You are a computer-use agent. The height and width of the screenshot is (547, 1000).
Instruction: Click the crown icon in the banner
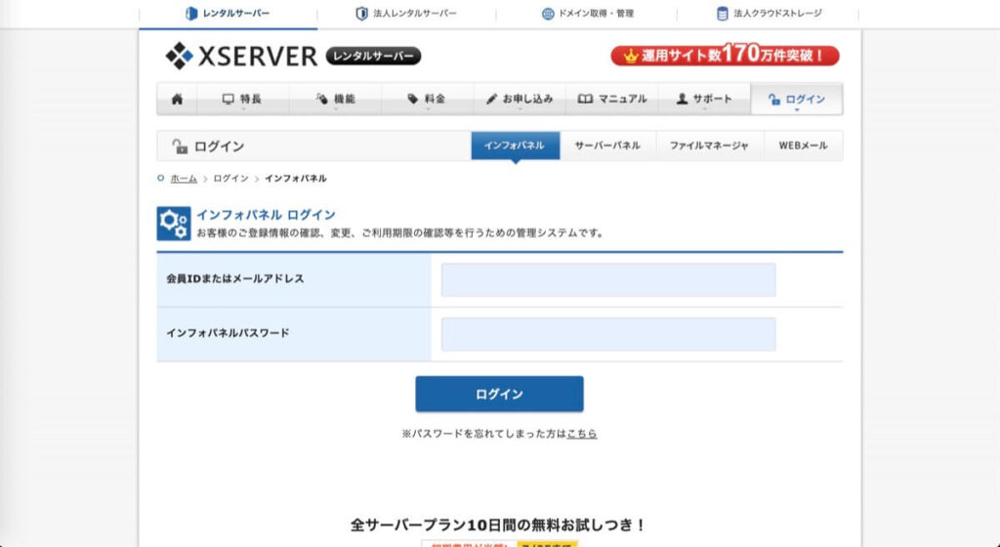(x=630, y=56)
